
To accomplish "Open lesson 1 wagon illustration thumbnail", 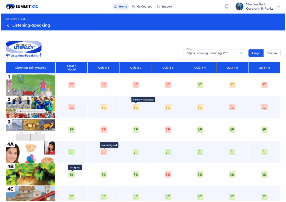I will coord(31,85).
